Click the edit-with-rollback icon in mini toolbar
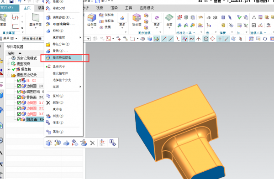 point(58,143)
